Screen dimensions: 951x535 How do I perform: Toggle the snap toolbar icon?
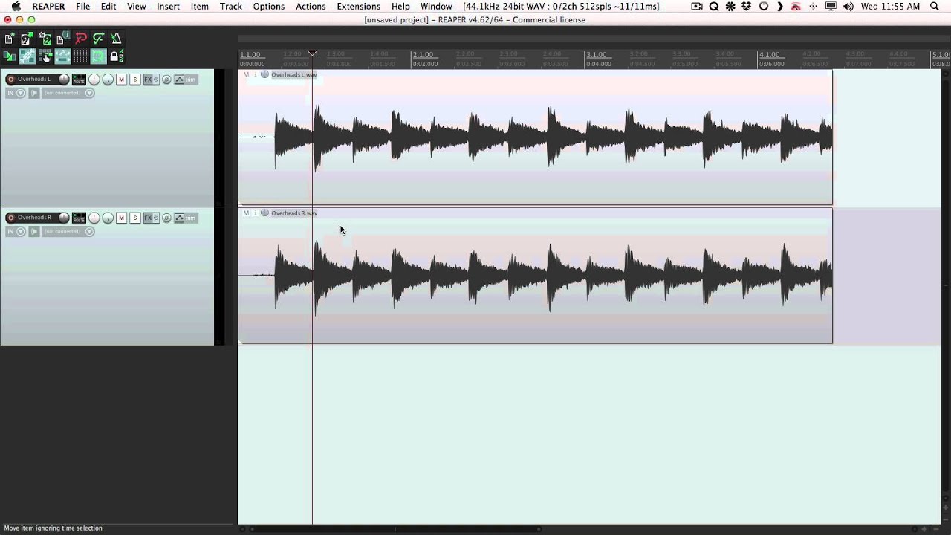[x=98, y=56]
